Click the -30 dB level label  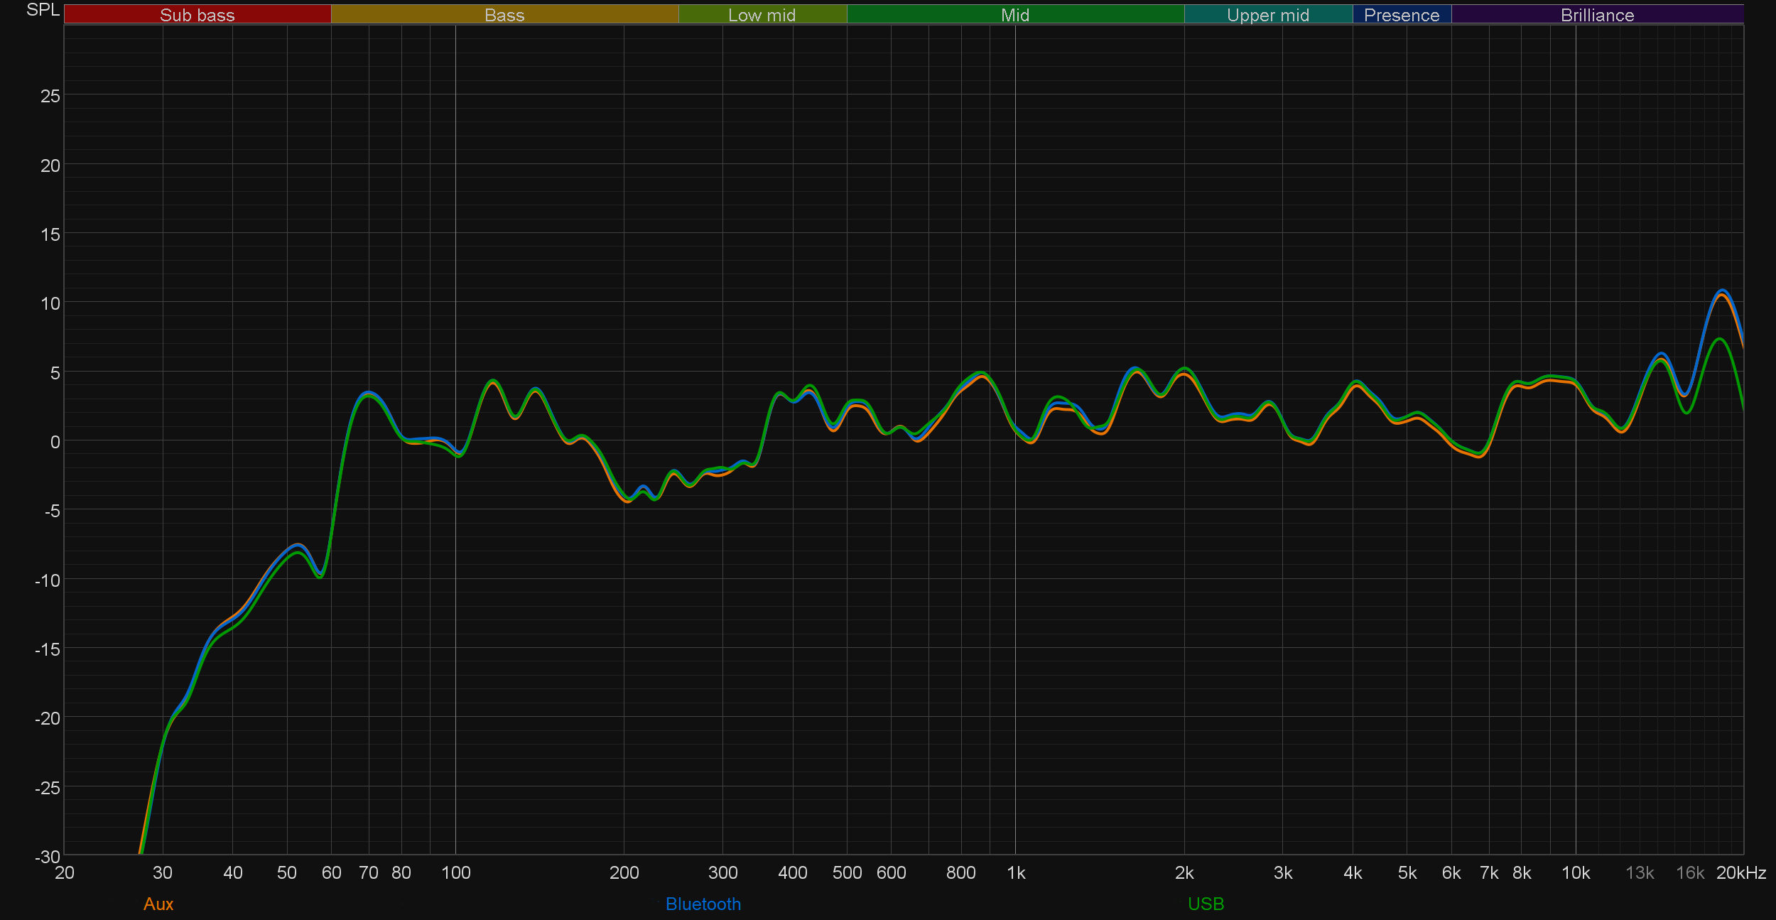point(47,857)
